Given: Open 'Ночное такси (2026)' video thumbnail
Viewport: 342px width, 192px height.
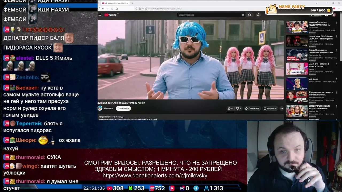Looking at the screenshot, I should pyautogui.click(x=297, y=41).
